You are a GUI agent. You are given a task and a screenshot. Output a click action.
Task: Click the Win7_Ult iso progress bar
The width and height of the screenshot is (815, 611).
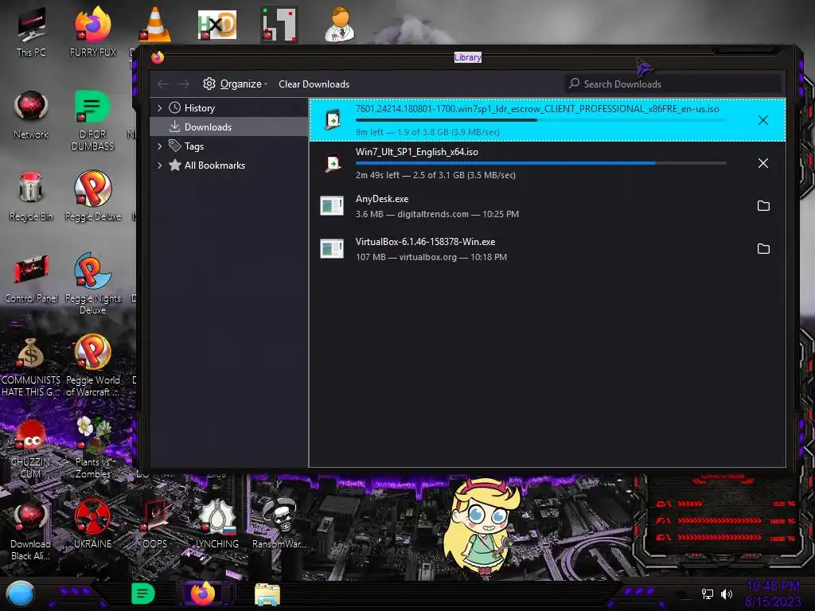pos(540,163)
